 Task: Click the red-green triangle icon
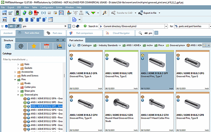click(x=93, y=13)
